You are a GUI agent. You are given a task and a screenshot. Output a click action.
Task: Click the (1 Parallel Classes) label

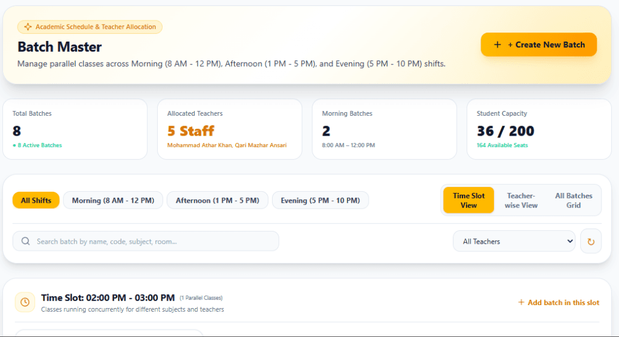[x=201, y=298]
